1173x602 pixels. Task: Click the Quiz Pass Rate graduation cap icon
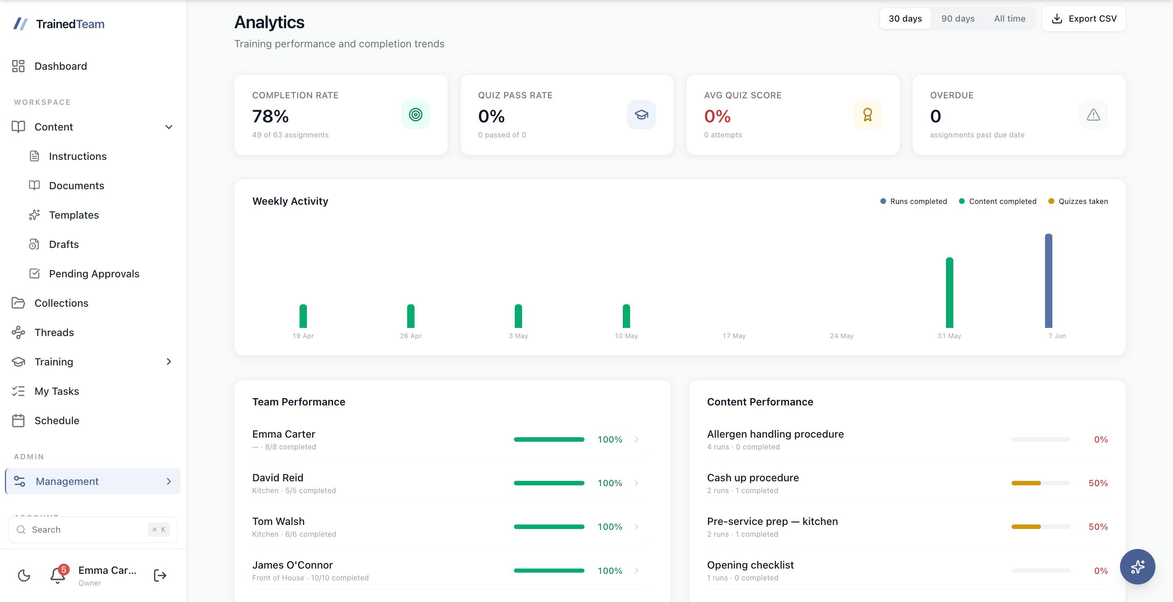click(641, 114)
